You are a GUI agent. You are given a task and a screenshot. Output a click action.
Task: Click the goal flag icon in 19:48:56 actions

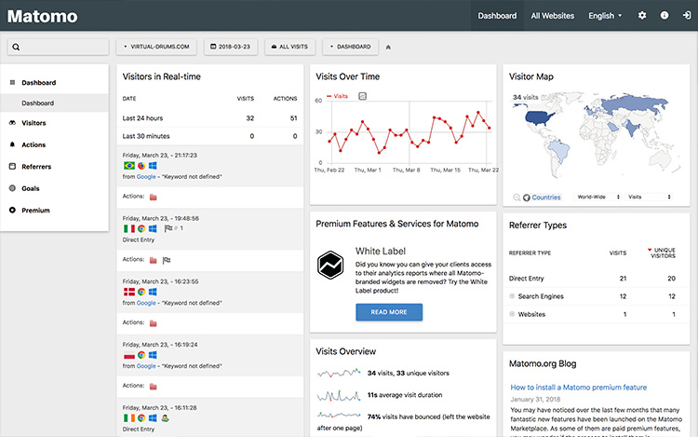[166, 260]
